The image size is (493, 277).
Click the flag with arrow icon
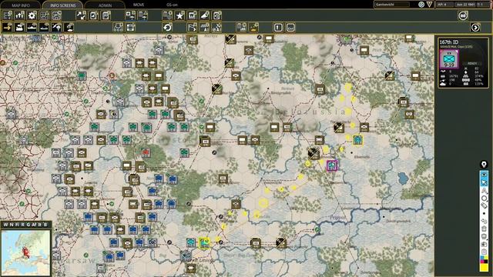pyautogui.click(x=192, y=28)
